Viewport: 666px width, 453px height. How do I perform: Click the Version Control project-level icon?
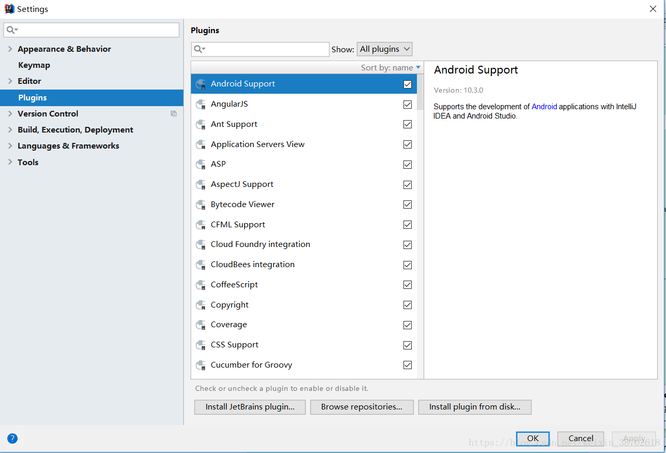tap(173, 114)
